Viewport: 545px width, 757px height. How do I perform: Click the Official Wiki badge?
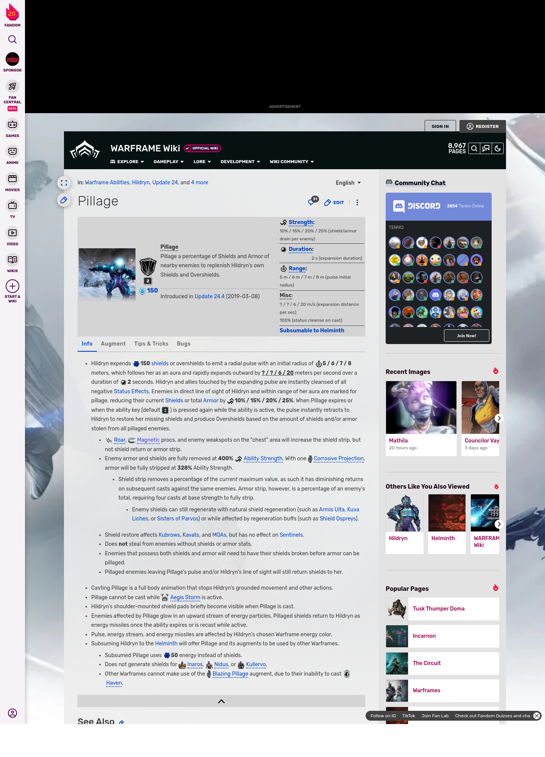pos(202,148)
